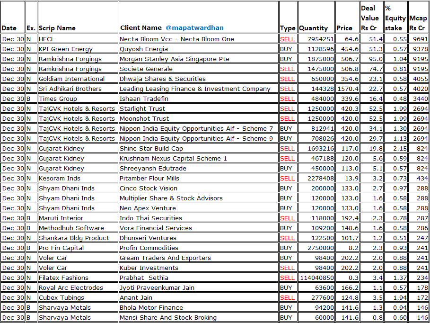Click Dhwaja Shares & Securities cell

(199, 79)
